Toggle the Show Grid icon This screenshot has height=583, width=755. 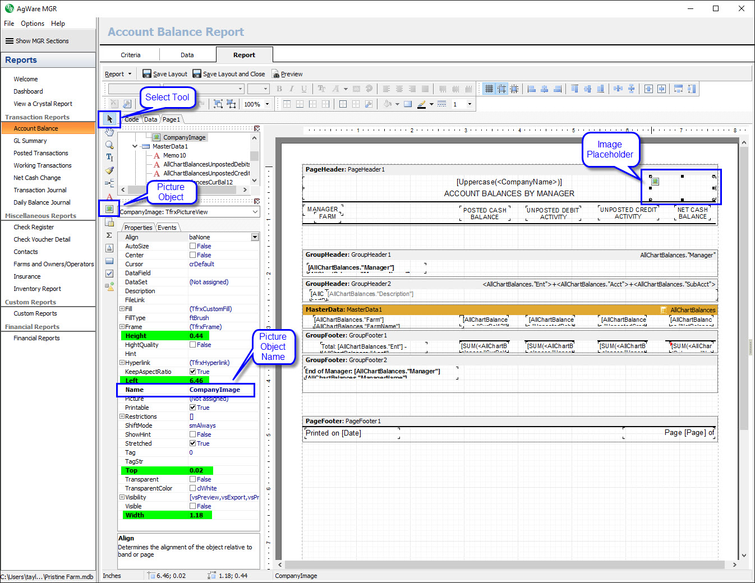489,89
